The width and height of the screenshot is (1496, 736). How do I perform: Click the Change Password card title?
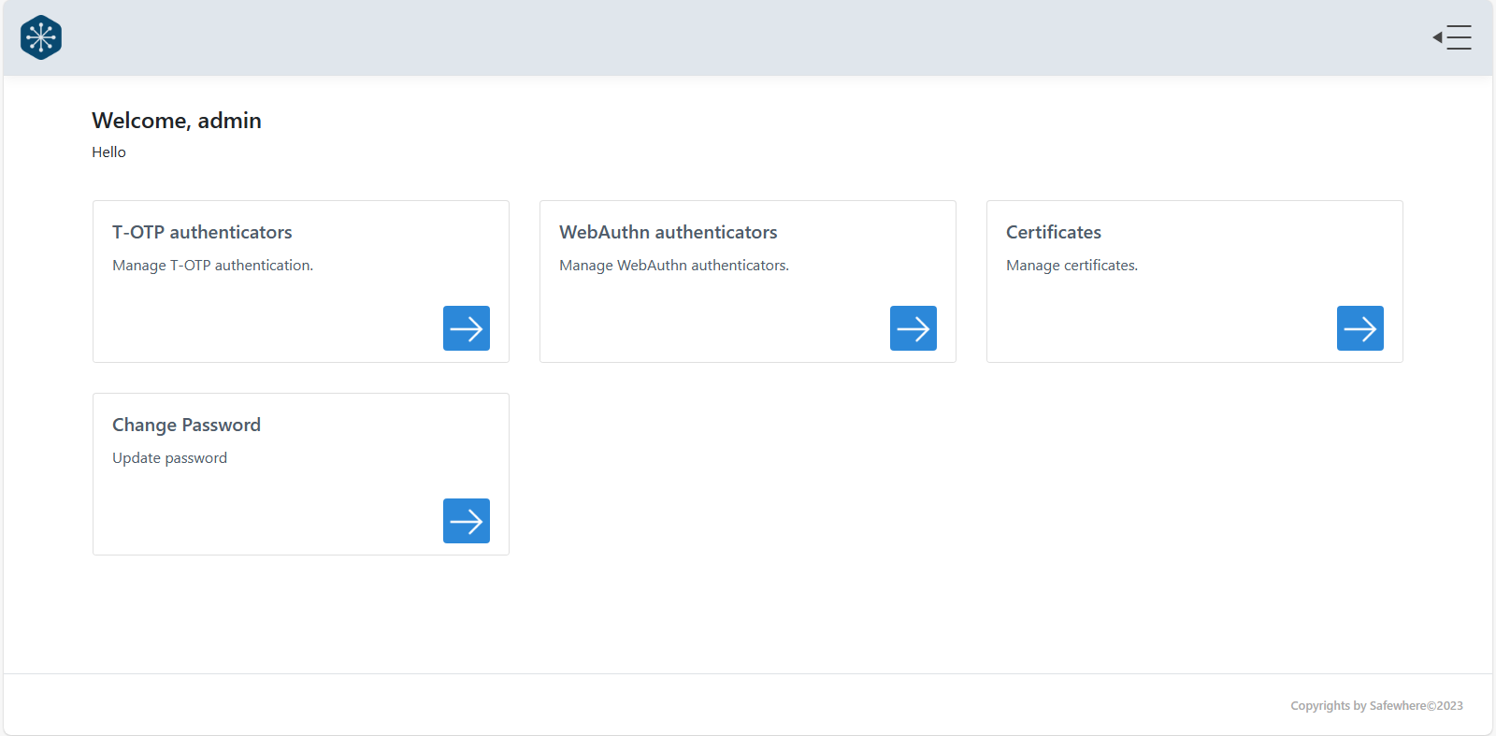186,425
